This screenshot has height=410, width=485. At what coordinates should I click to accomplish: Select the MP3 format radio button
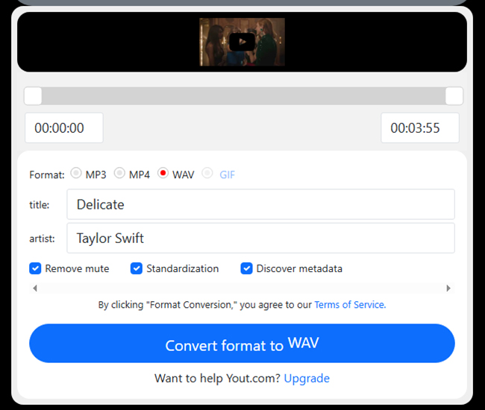point(76,173)
